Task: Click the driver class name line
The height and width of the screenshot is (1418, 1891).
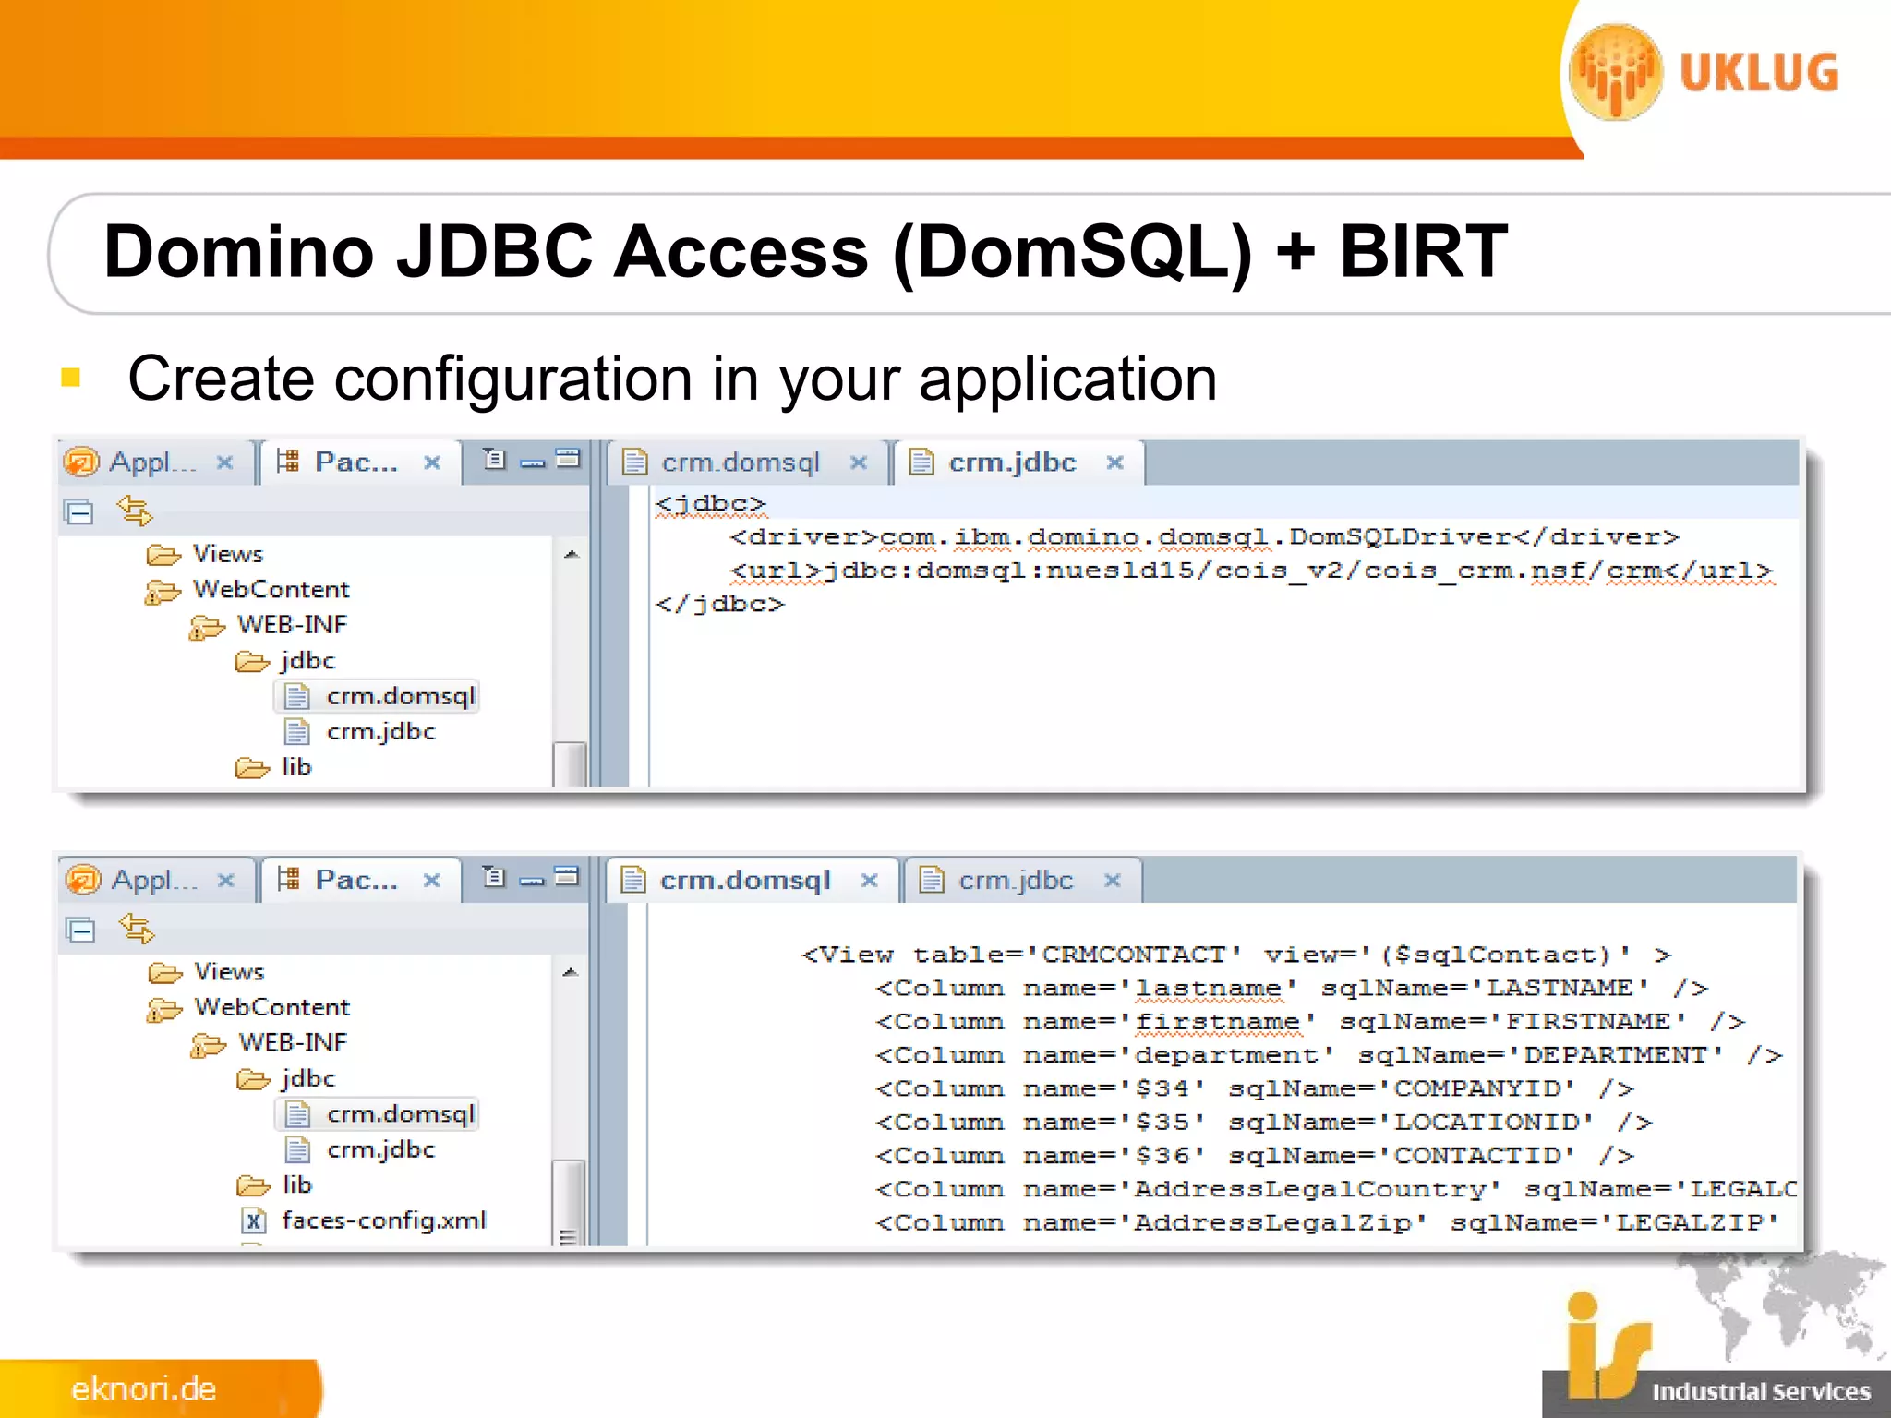Action: point(1204,537)
